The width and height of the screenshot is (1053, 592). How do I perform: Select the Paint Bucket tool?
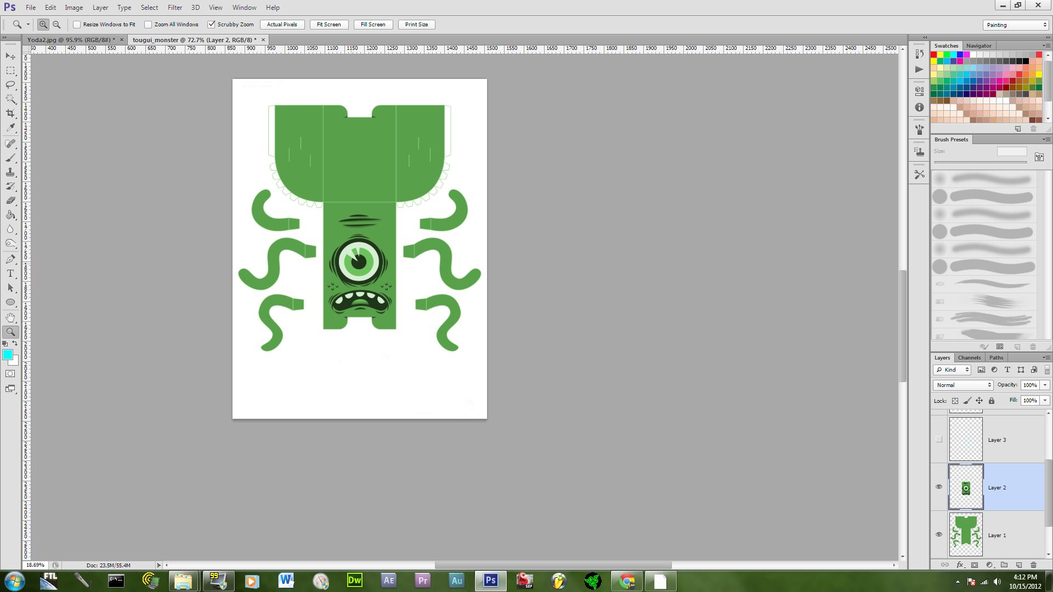(x=10, y=215)
